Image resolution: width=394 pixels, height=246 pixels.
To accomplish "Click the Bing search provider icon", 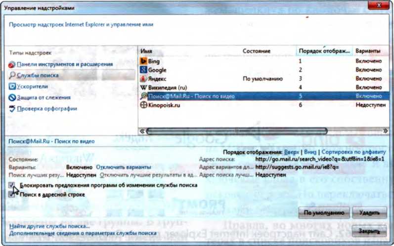I will [x=144, y=61].
